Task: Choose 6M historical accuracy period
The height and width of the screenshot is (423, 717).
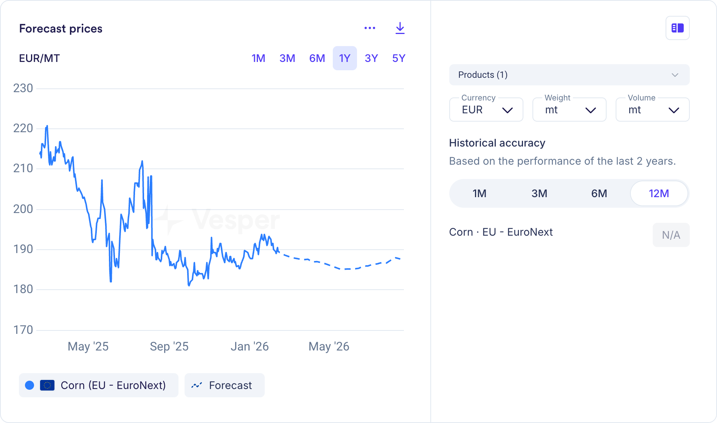Action: (599, 193)
